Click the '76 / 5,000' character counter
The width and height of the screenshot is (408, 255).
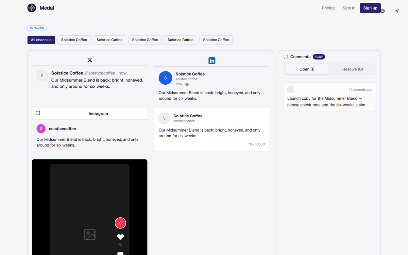click(x=256, y=144)
